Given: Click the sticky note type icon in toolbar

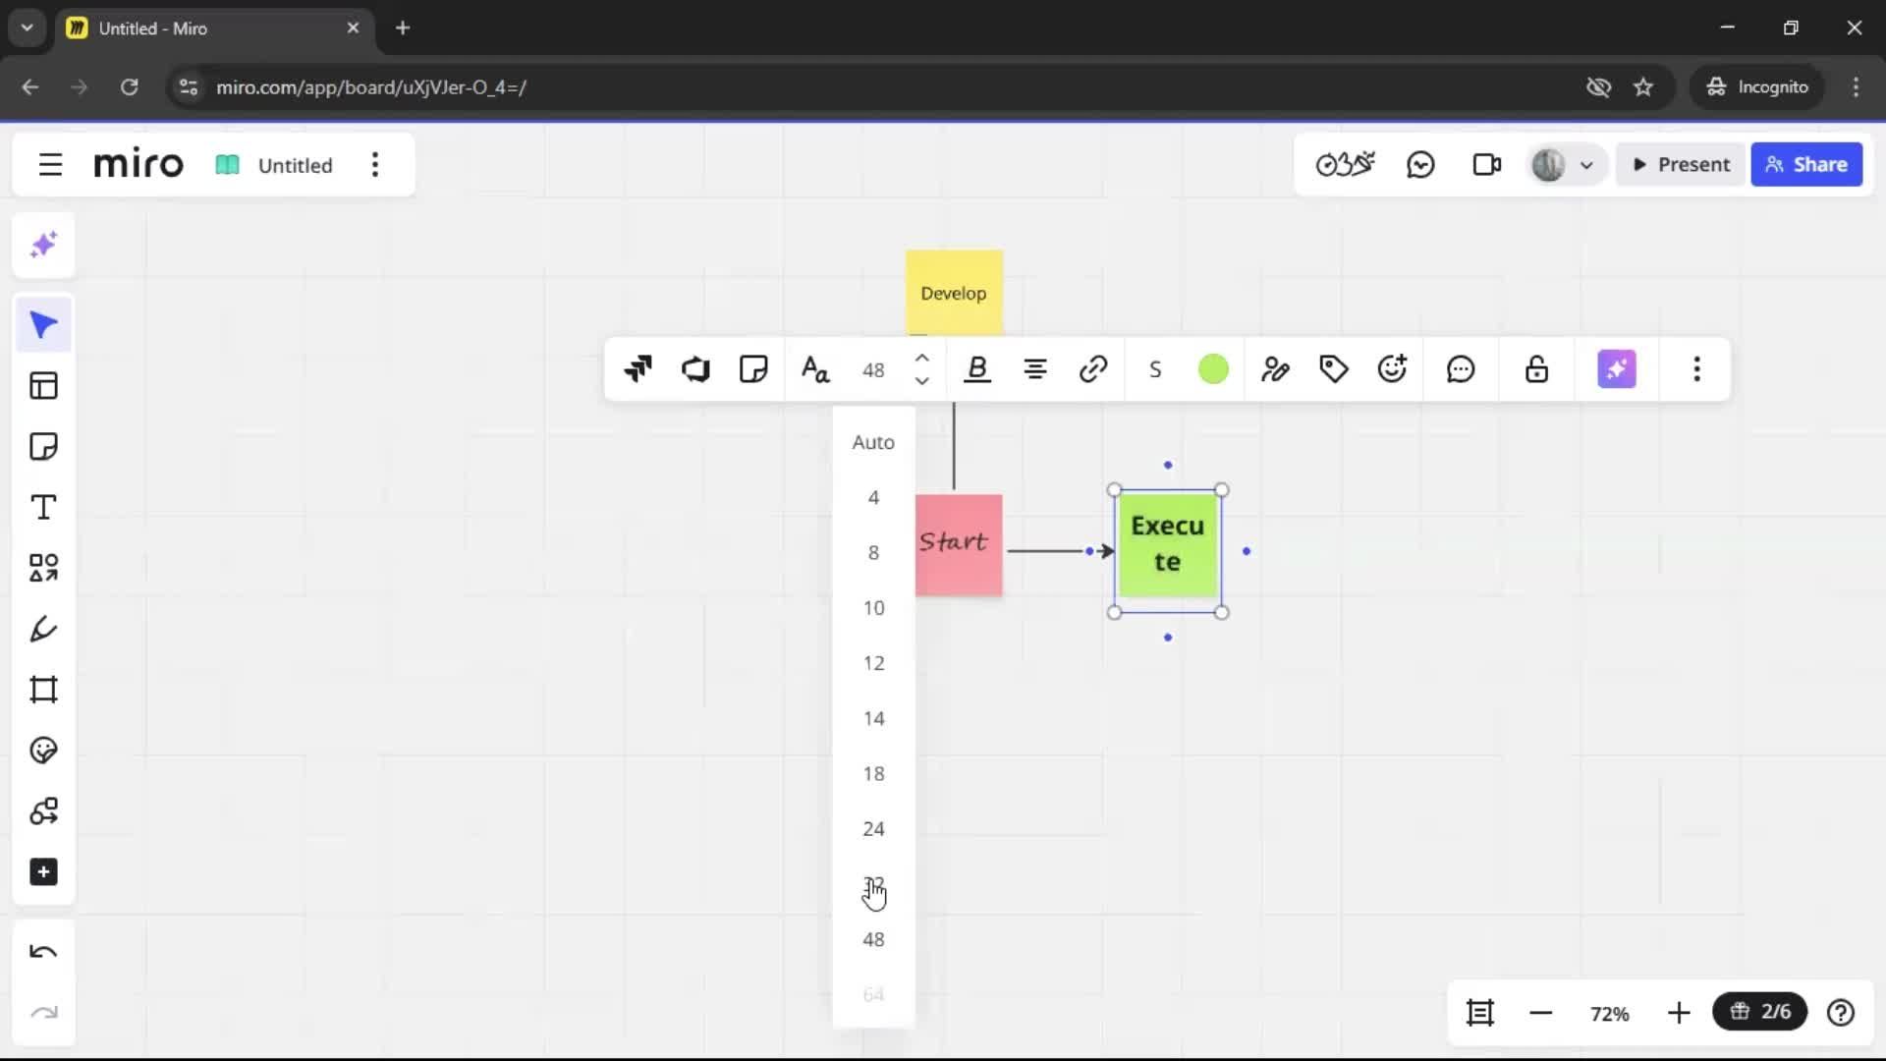Looking at the screenshot, I should coord(753,369).
